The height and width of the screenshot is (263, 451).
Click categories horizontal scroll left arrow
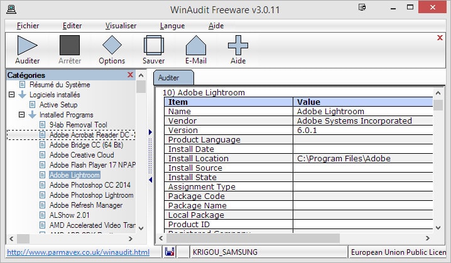tap(11, 239)
